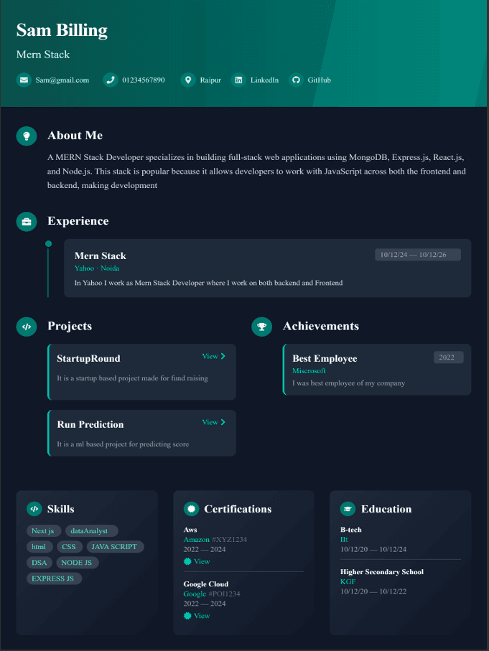489x651 pixels.
Task: Open the LinkedIn profile link text
Action: (x=264, y=80)
